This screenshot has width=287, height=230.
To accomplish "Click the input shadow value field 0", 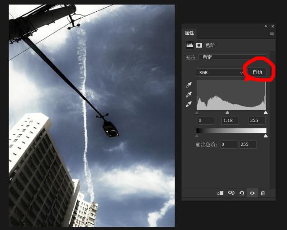I will point(205,121).
